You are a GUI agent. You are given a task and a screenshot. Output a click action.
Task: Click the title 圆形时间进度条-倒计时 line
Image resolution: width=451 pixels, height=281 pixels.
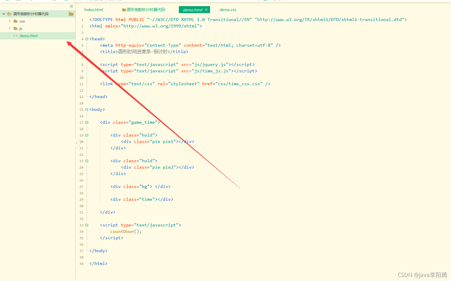pyautogui.click(x=144, y=52)
